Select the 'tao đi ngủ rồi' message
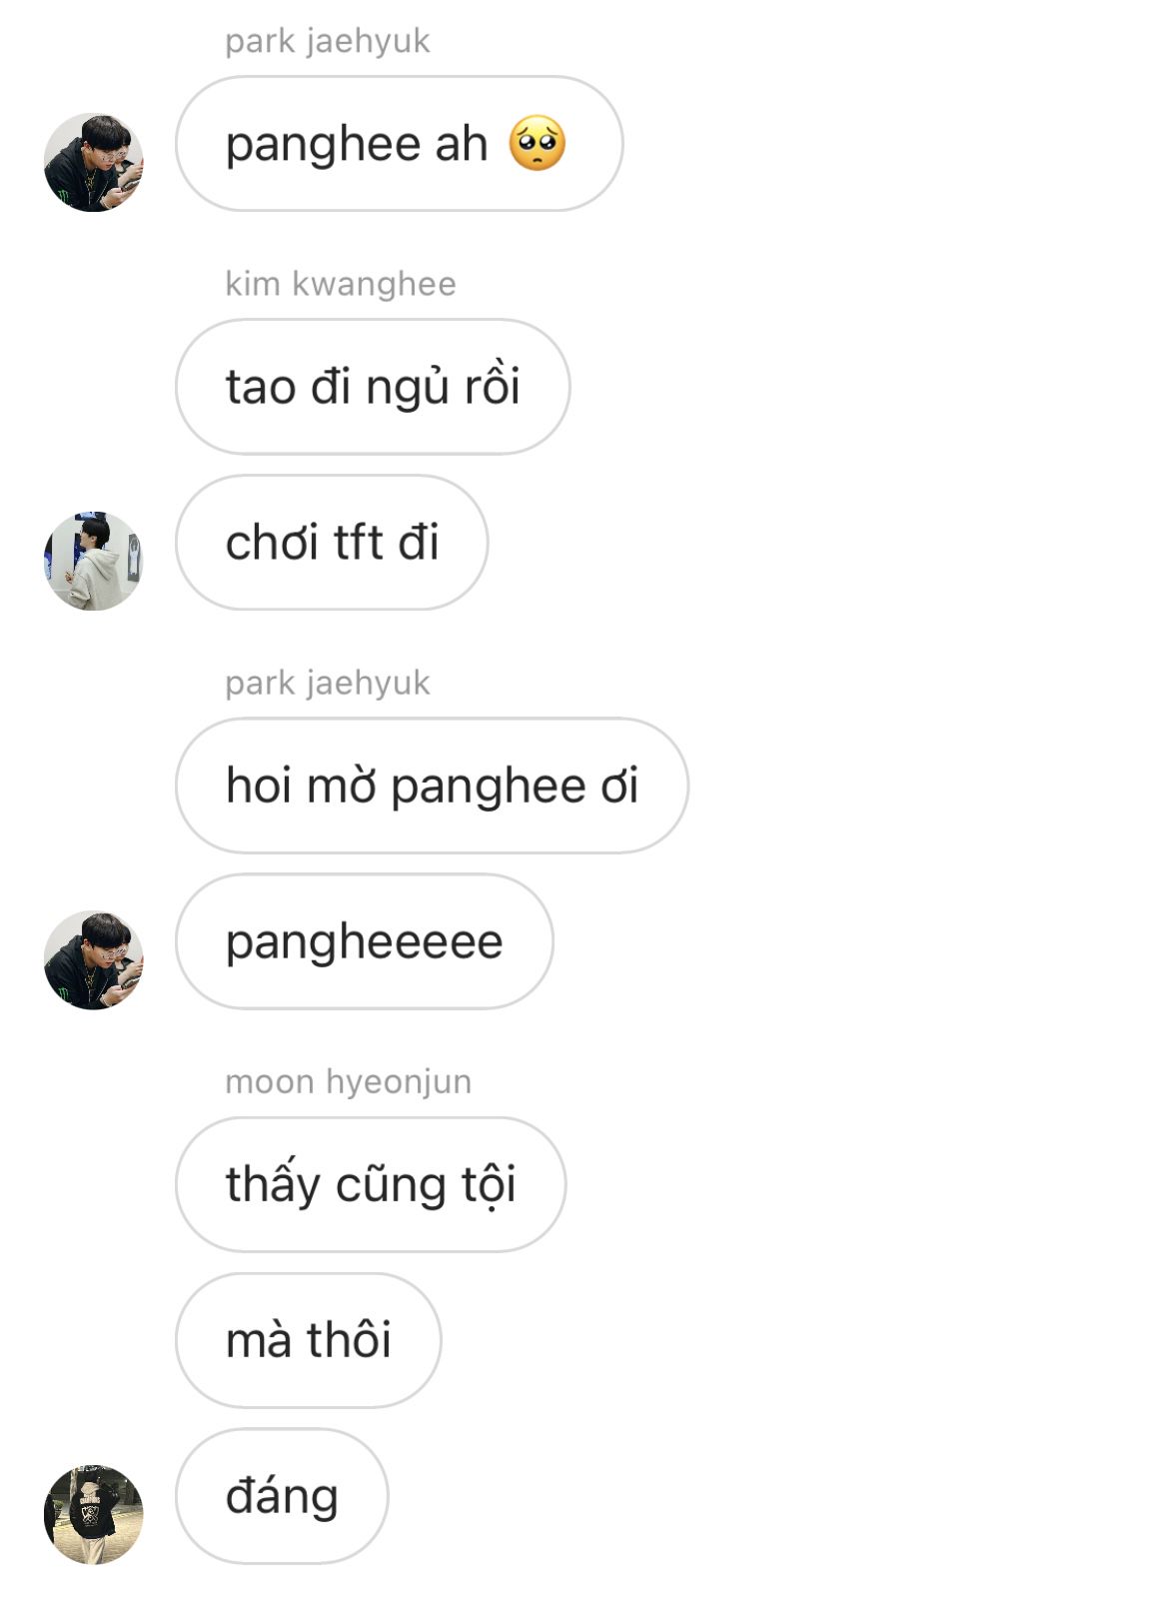This screenshot has width=1169, height=1611. pyautogui.click(x=373, y=387)
